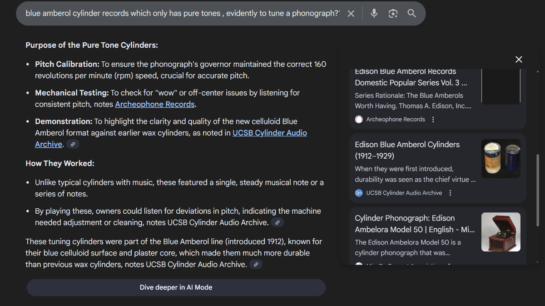Open more options for Archeophone Records source
The image size is (545, 306).
click(x=433, y=120)
